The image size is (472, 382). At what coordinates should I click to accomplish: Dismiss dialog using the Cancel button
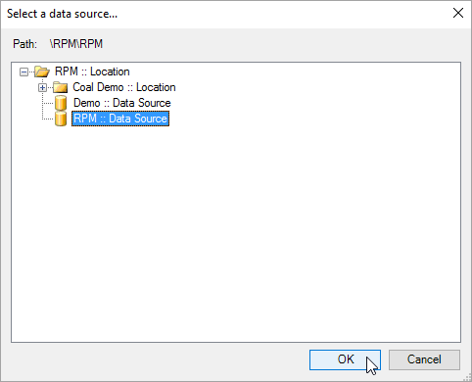pyautogui.click(x=424, y=359)
